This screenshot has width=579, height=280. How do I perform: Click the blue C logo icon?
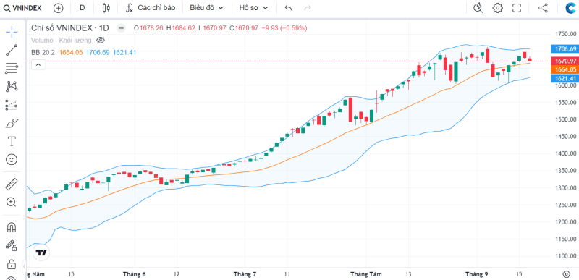coord(571,8)
